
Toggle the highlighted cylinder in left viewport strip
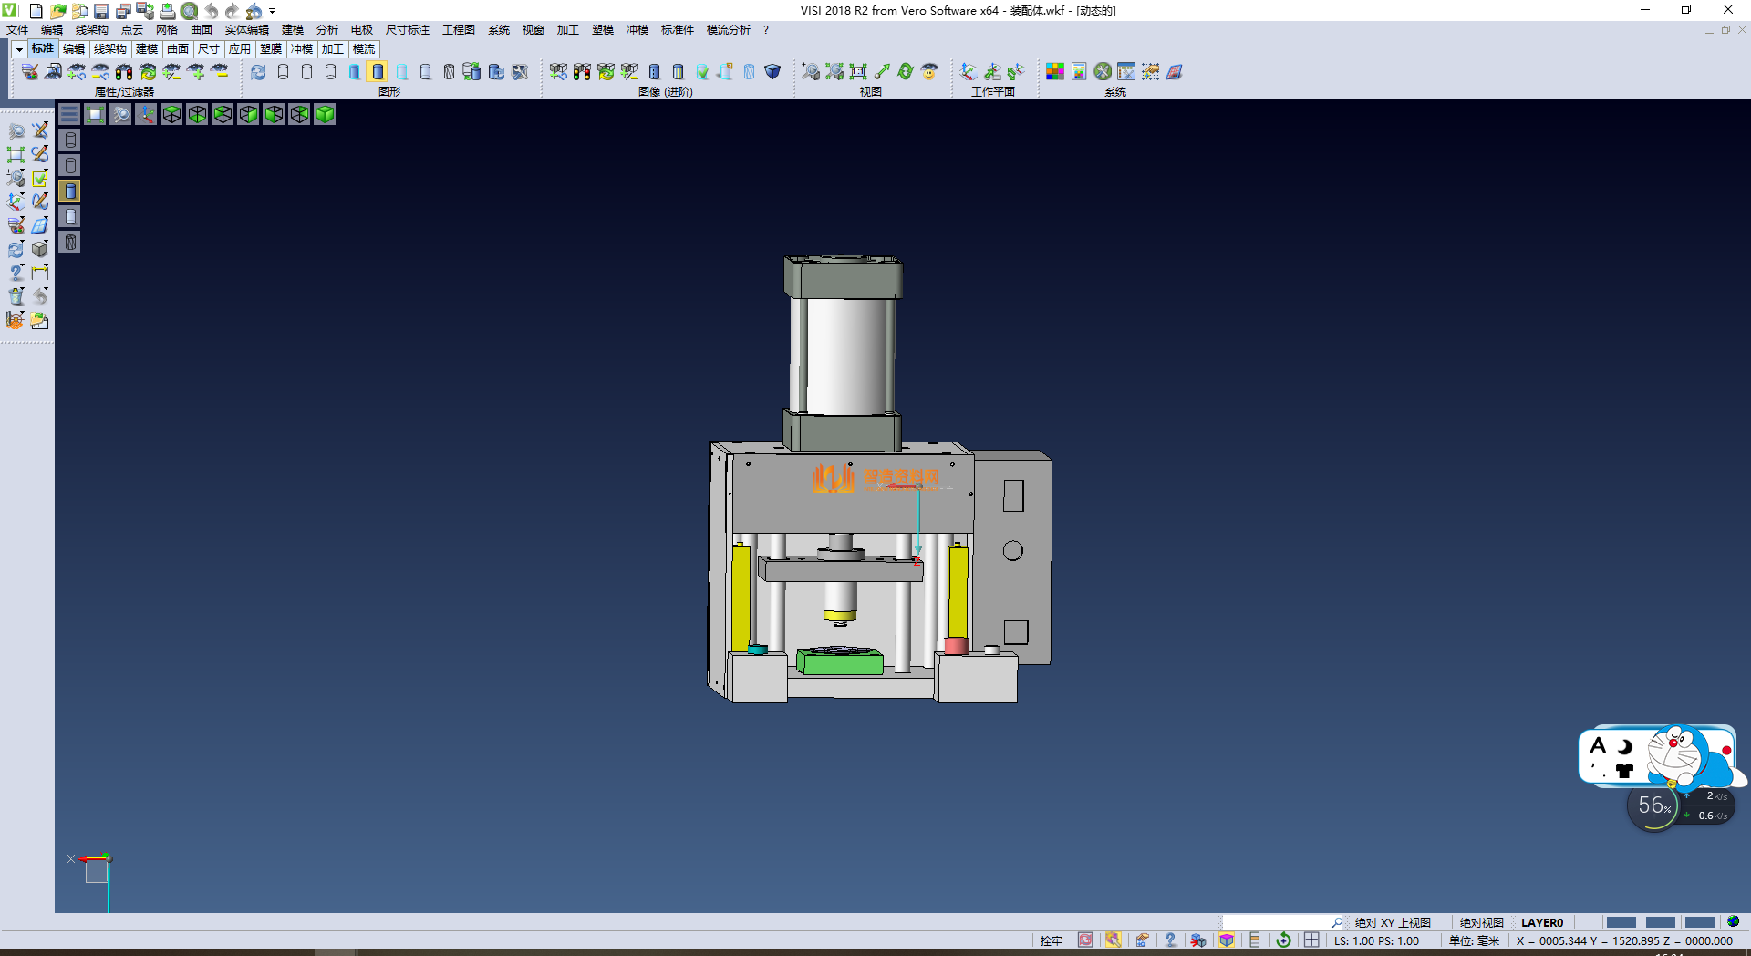tap(70, 191)
